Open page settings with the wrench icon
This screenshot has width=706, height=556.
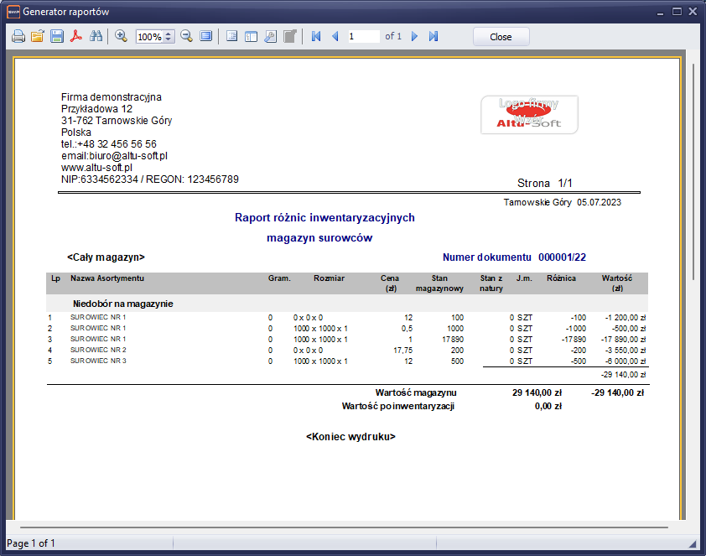point(270,37)
